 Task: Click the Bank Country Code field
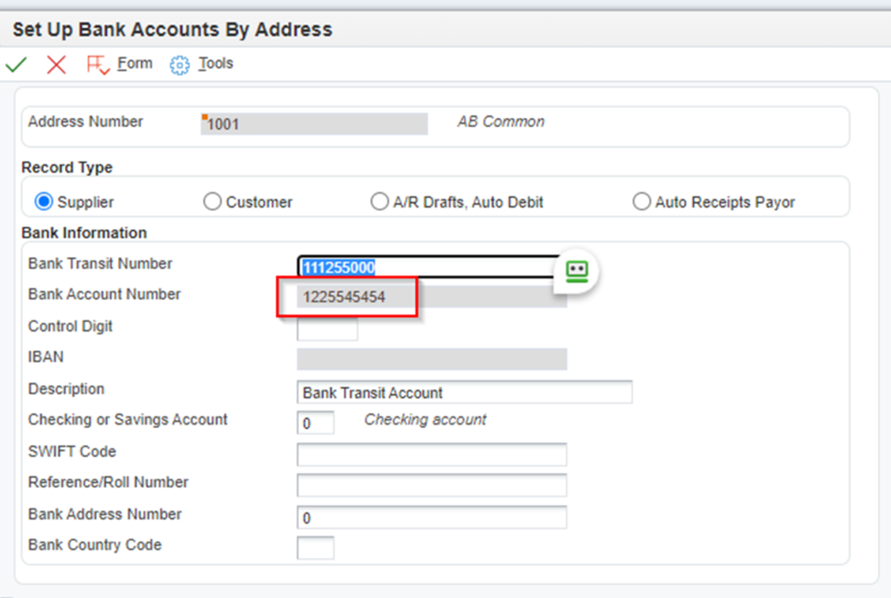tap(317, 548)
